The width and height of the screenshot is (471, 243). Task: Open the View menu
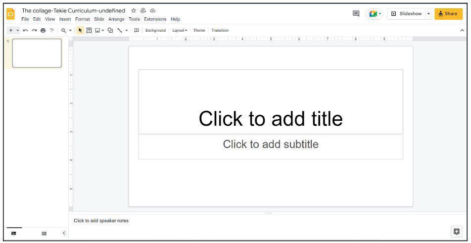coord(50,19)
